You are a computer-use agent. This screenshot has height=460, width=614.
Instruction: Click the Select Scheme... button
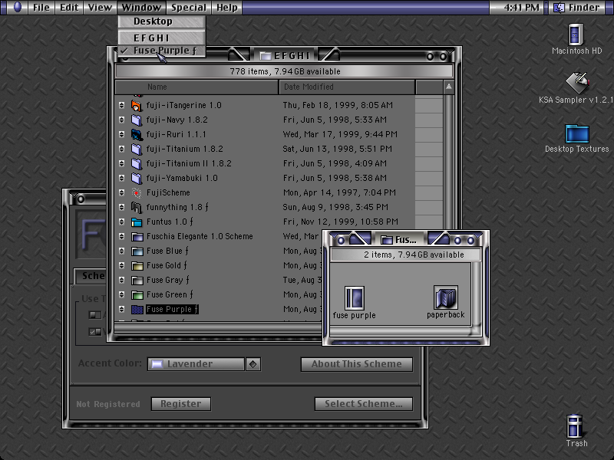tap(364, 404)
